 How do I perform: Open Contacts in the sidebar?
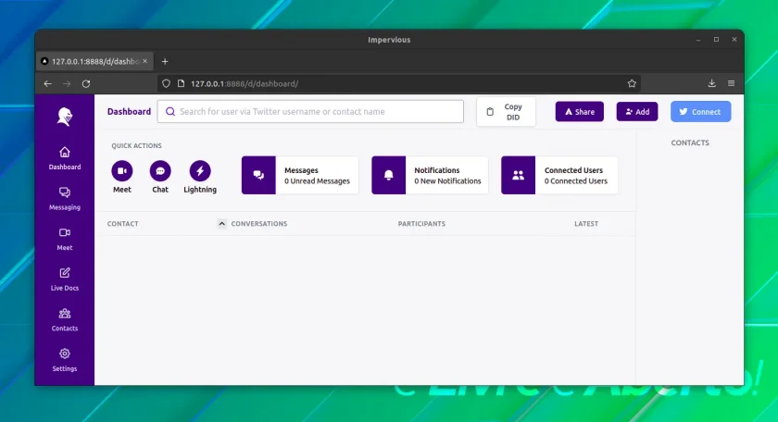65,320
